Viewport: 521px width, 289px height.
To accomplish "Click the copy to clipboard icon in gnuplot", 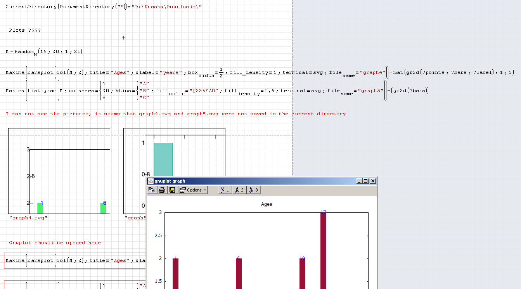I will coord(152,190).
